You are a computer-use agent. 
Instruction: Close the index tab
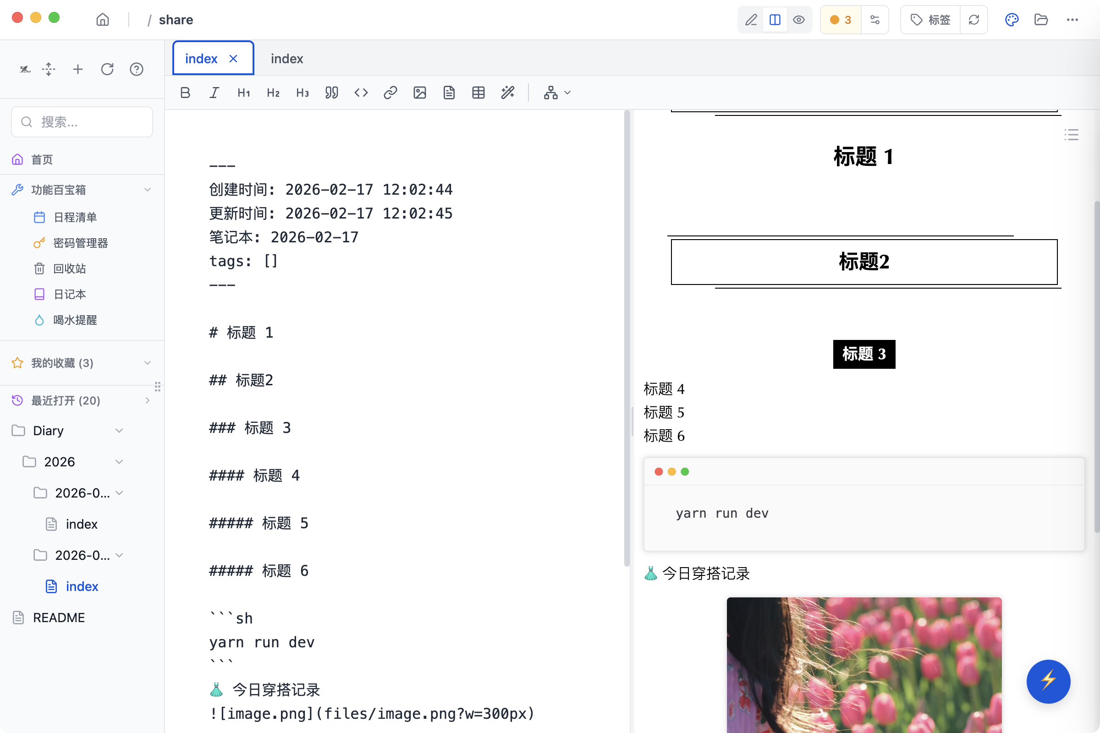pyautogui.click(x=233, y=58)
